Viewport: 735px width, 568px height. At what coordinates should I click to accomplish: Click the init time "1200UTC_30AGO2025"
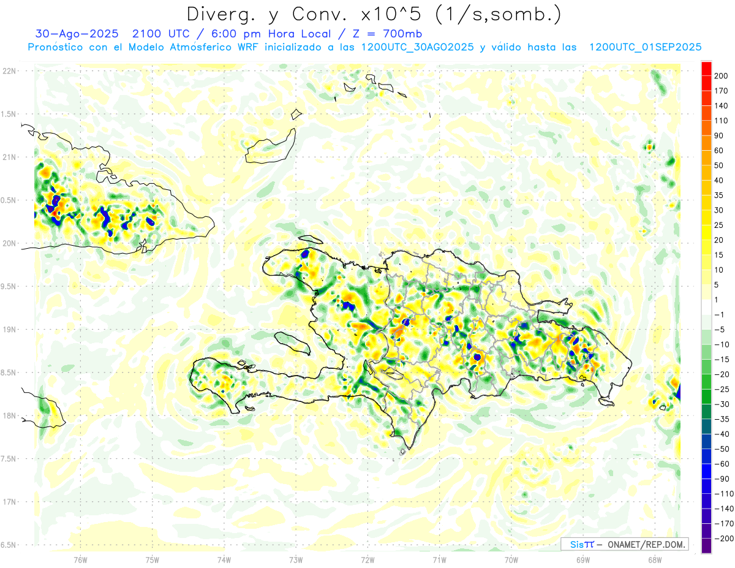pyautogui.click(x=417, y=47)
